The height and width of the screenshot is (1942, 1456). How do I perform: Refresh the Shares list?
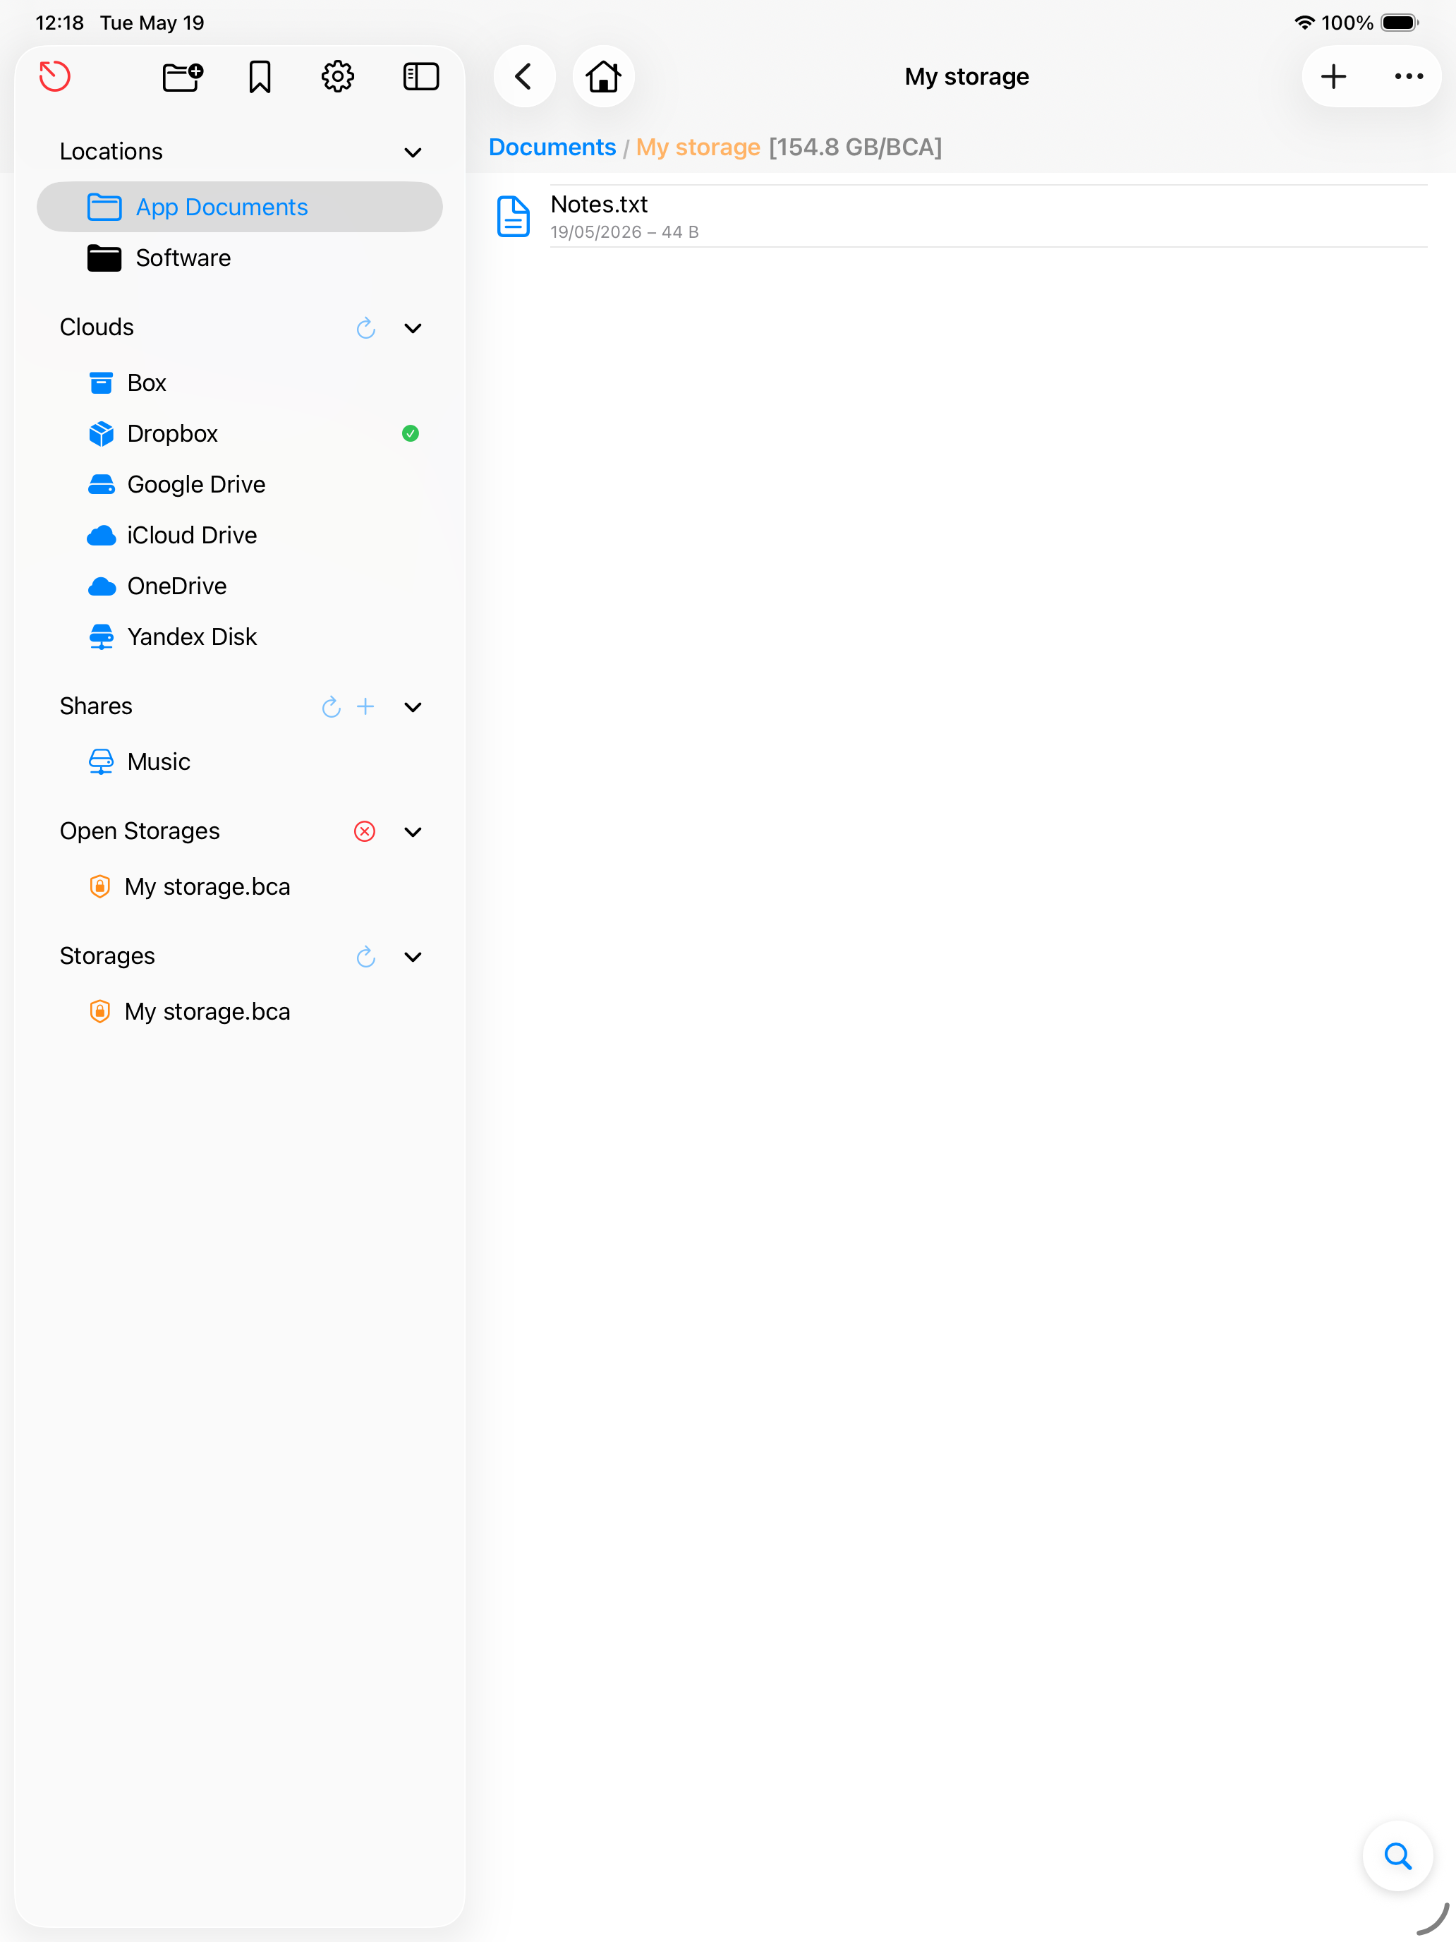tap(331, 707)
